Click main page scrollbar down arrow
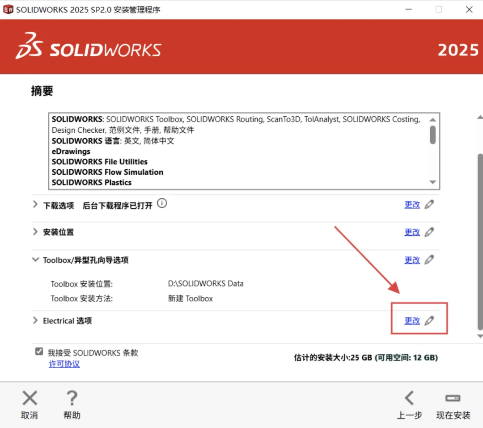 [480, 336]
